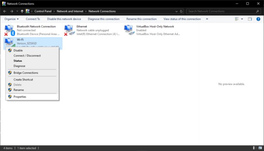Select Bridge Connections in the context menu
This screenshot has width=264, height=151.
(x=26, y=73)
